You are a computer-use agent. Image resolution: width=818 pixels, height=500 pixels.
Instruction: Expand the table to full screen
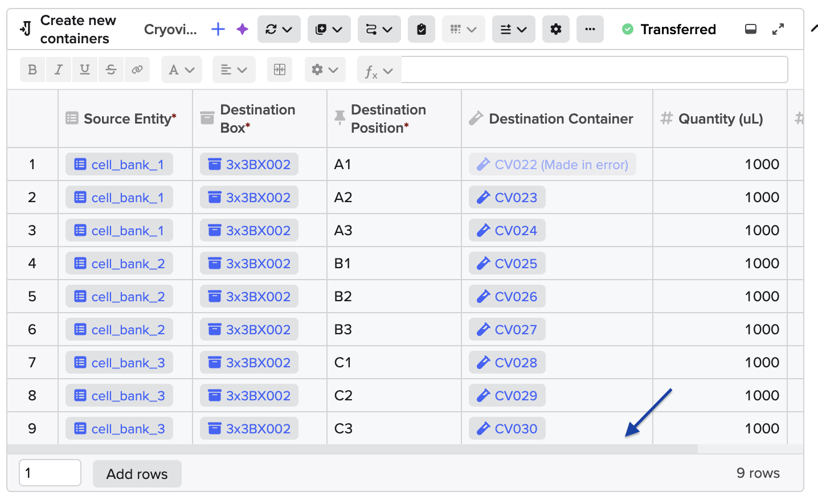[x=778, y=29]
